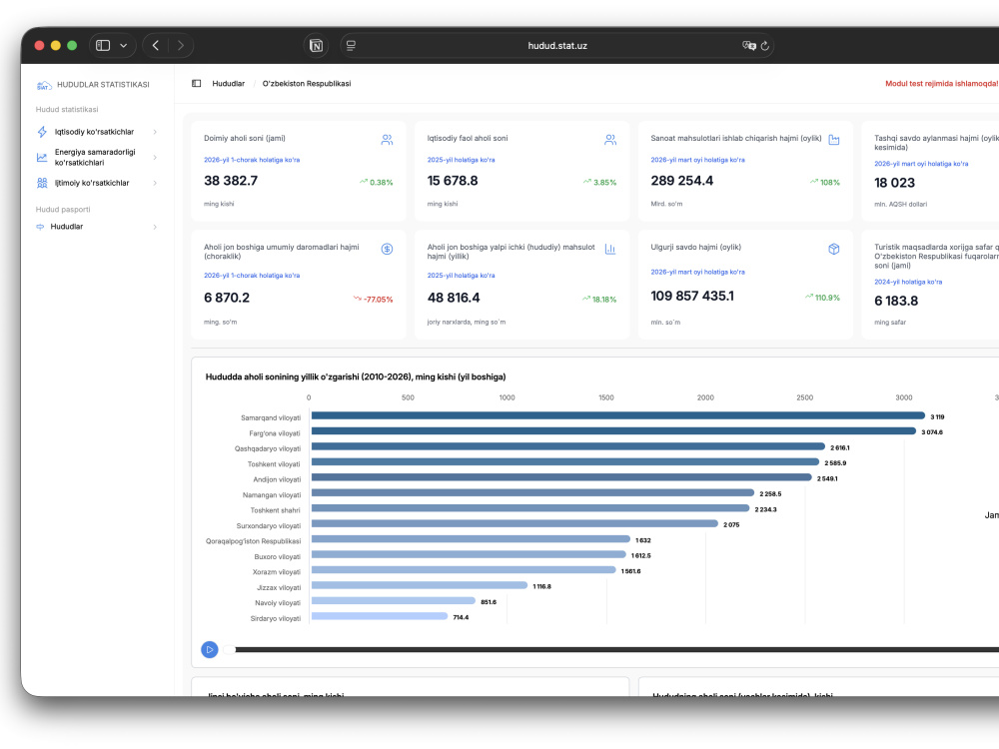
Task: Open the reader view icon in address bar
Action: point(351,45)
